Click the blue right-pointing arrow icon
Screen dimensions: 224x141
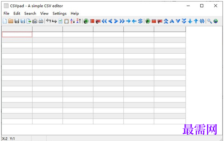click(128, 21)
